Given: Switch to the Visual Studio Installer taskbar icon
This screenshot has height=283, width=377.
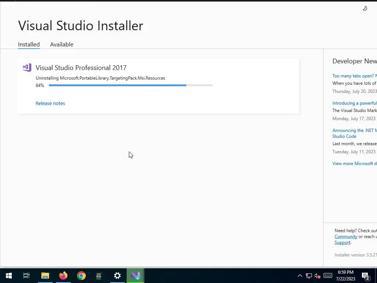Looking at the screenshot, I should 135,276.
